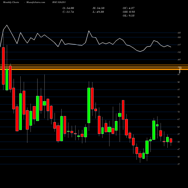Screen dimensions: 188x188
Task: Select the close value 'C: 51.74'
Action: [68, 12]
